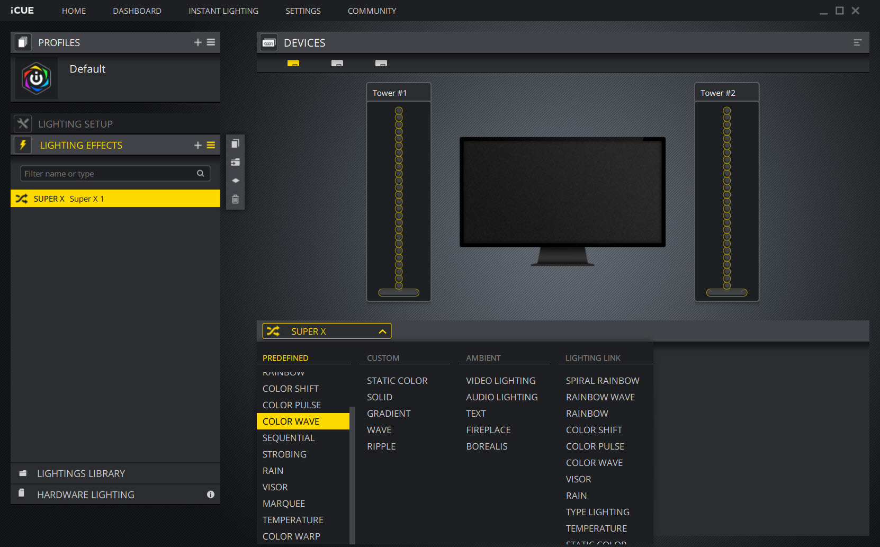Delete the effect with trash icon

click(236, 199)
